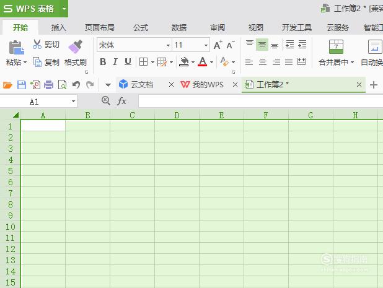Switch to 云文档 document tab
The width and height of the screenshot is (383, 288).
click(x=142, y=85)
